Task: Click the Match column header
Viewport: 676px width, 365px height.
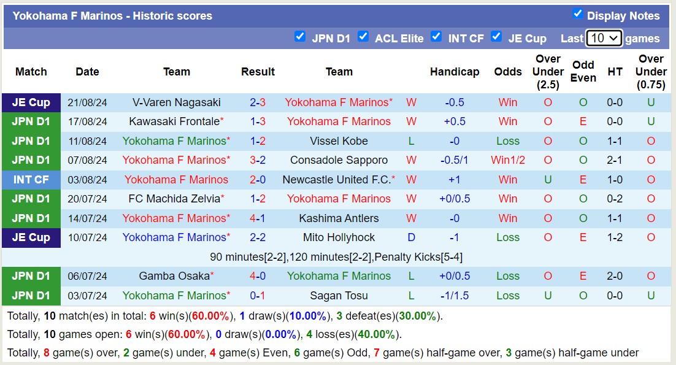Action: tap(31, 72)
